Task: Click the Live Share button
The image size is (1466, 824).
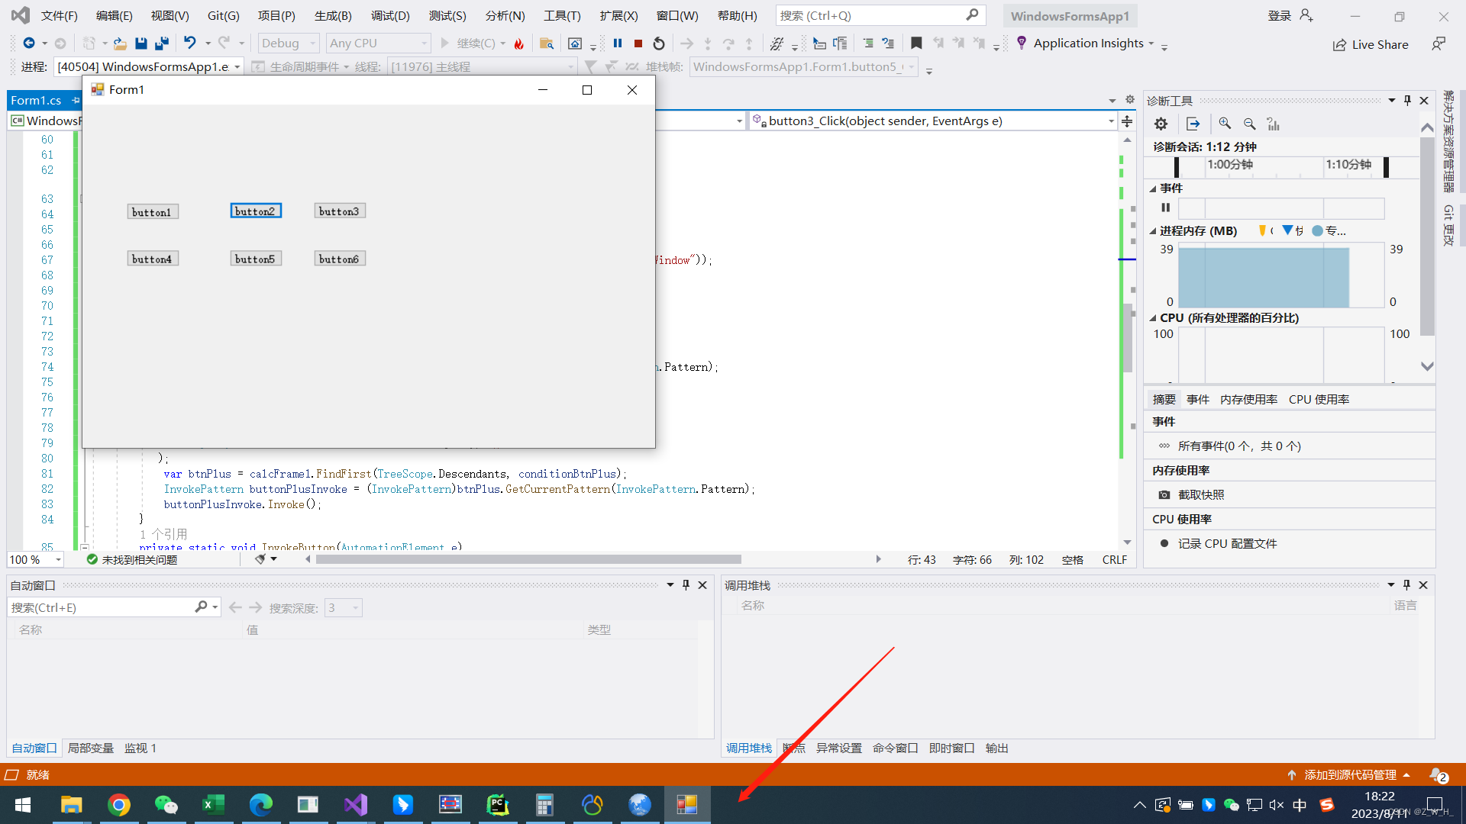Action: pos(1370,44)
